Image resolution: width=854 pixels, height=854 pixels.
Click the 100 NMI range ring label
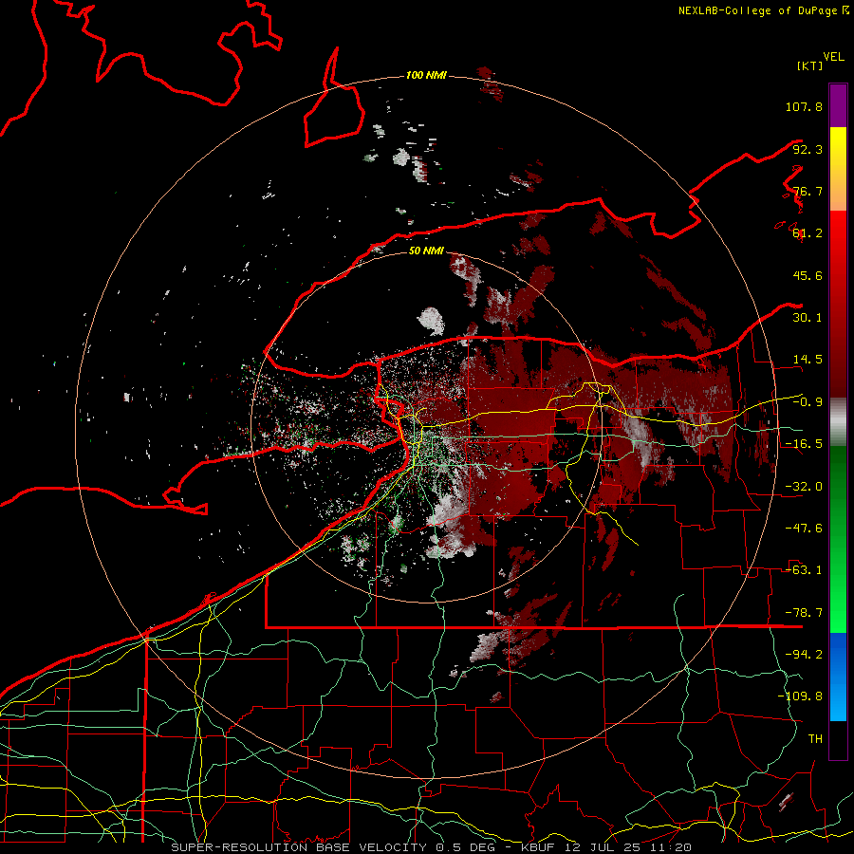pos(426,75)
